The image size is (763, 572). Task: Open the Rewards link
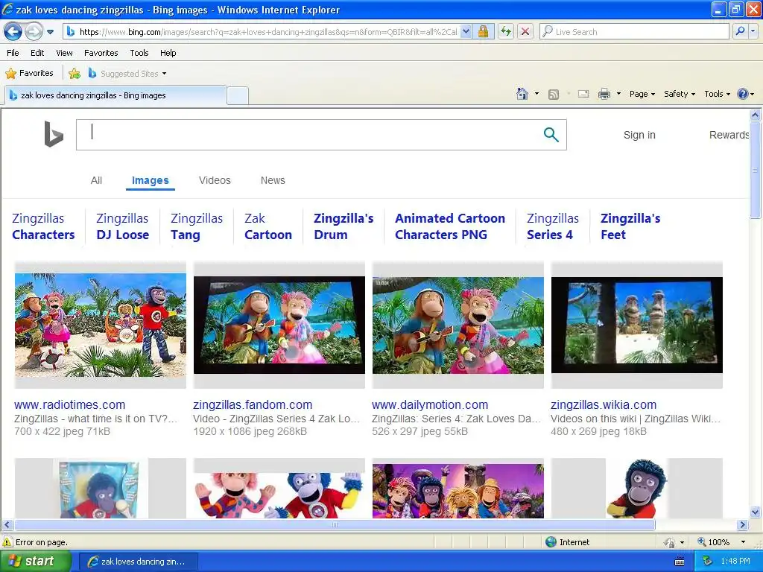coord(729,135)
